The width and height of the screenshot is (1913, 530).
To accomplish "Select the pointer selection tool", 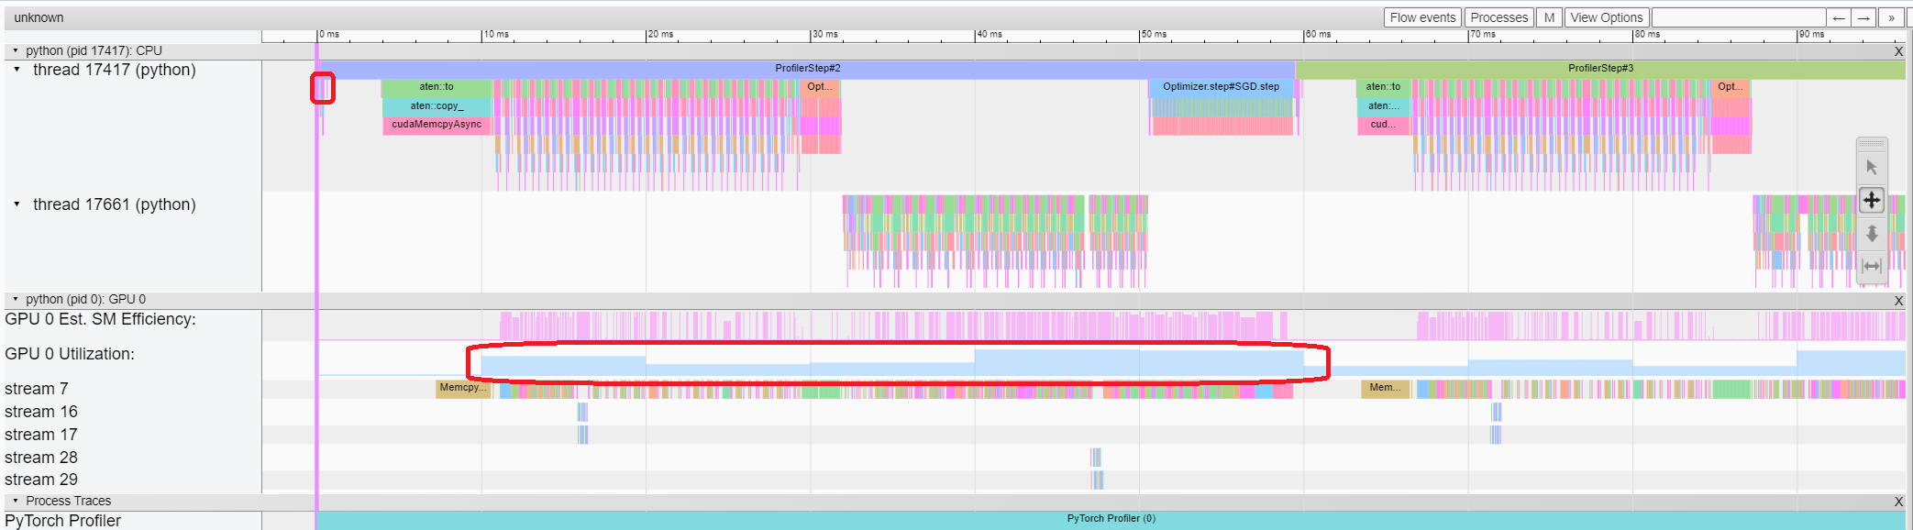I will coord(1872,167).
